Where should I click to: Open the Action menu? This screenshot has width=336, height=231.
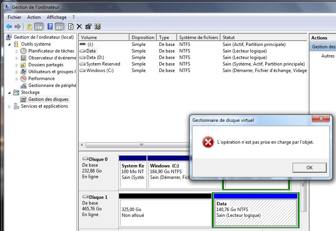[34, 17]
